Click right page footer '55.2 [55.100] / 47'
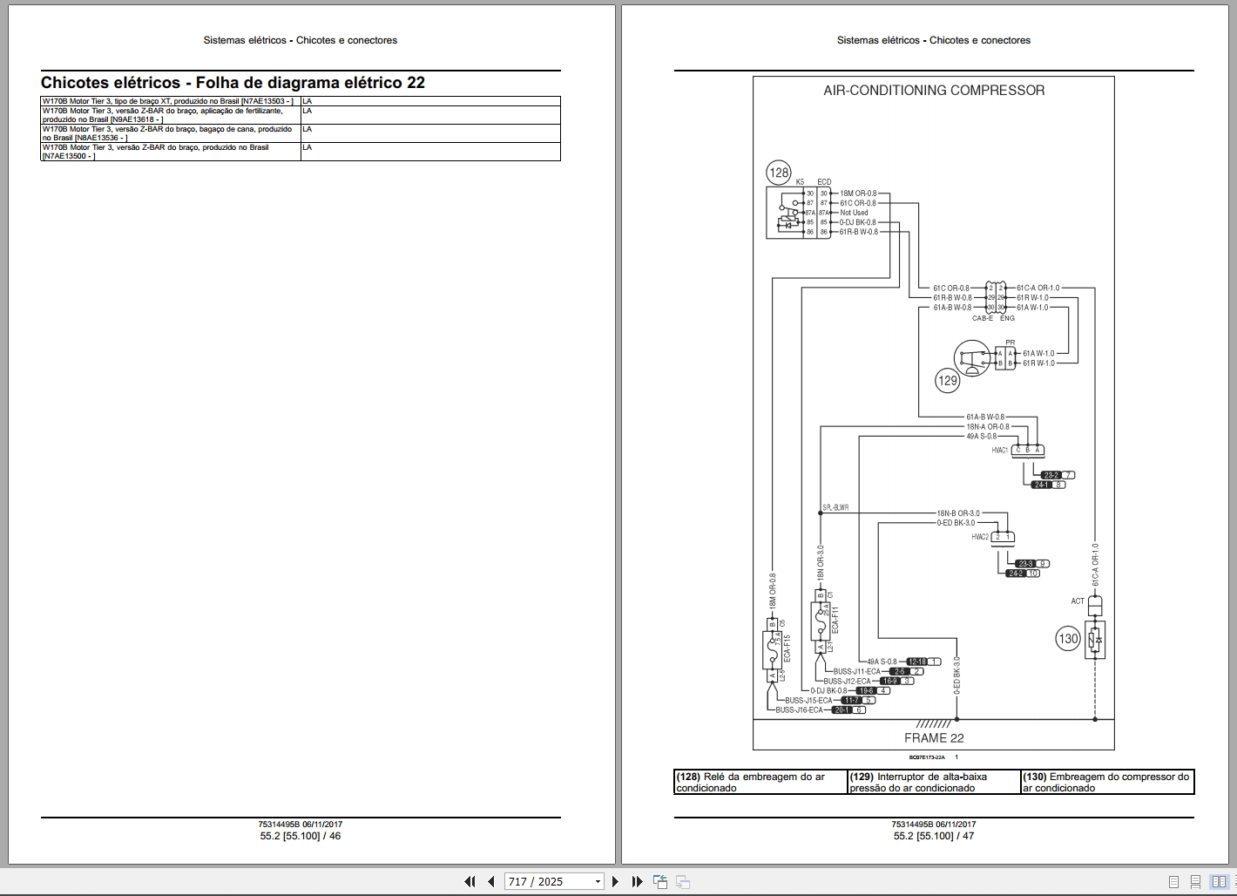Image resolution: width=1237 pixels, height=896 pixels. (x=934, y=836)
